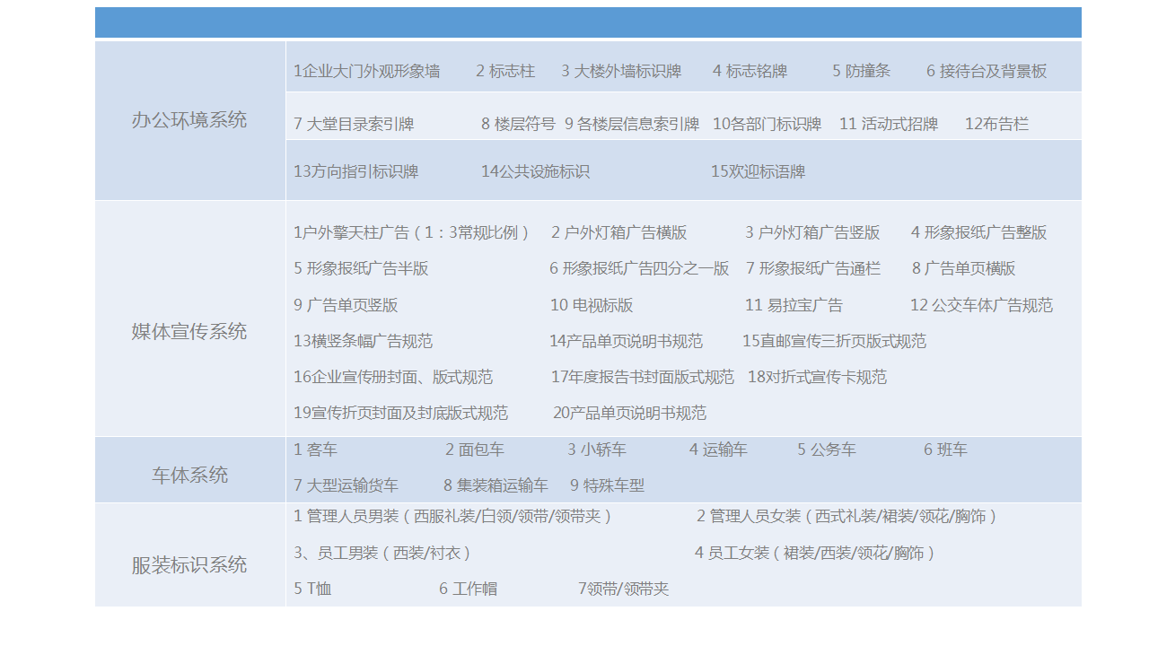Image resolution: width=1149 pixels, height=646 pixels.
Task: Select item 4 标志铭牌
Action: [x=750, y=72]
